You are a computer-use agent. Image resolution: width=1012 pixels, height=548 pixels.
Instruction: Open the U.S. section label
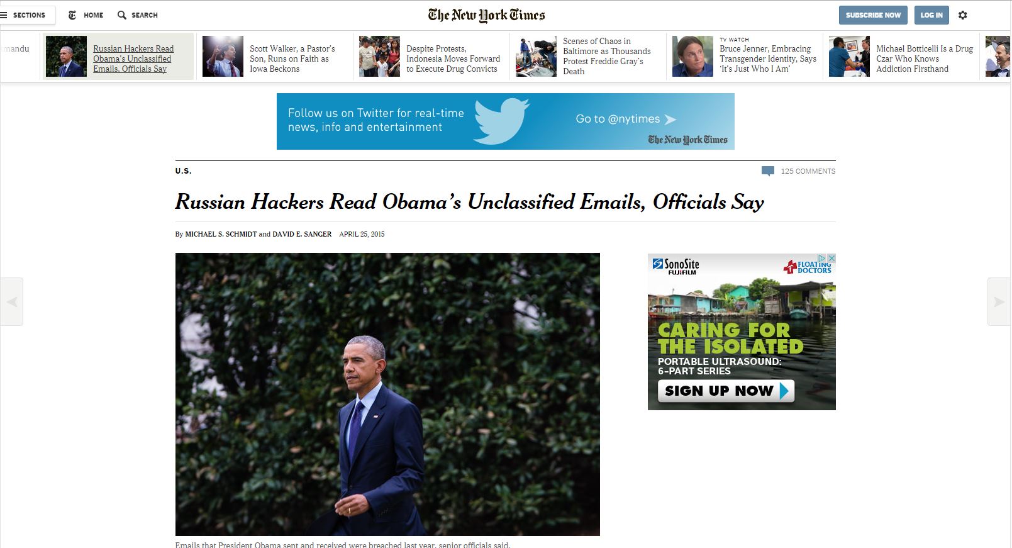pos(183,171)
